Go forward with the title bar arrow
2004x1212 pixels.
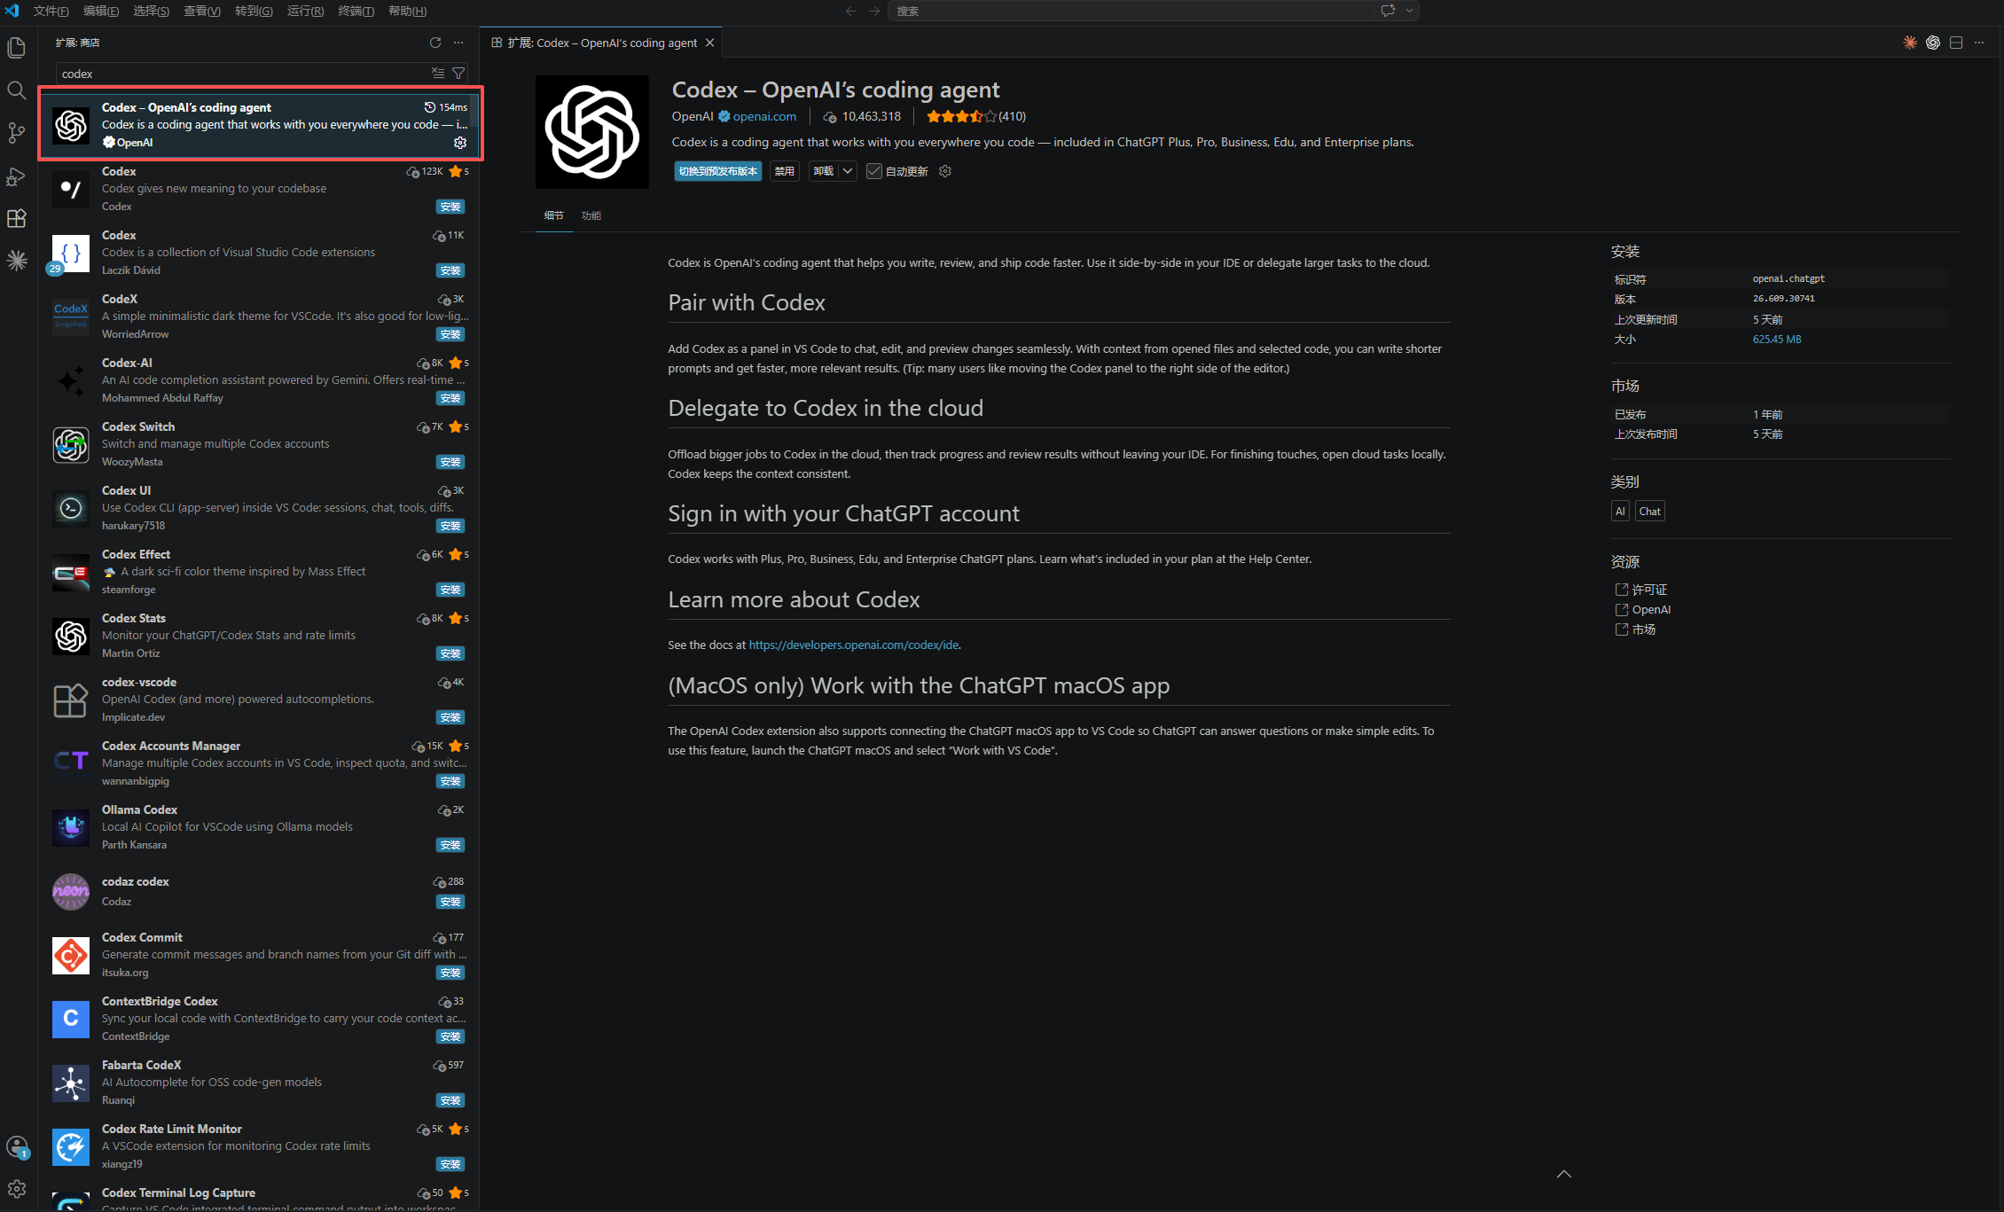tap(874, 11)
